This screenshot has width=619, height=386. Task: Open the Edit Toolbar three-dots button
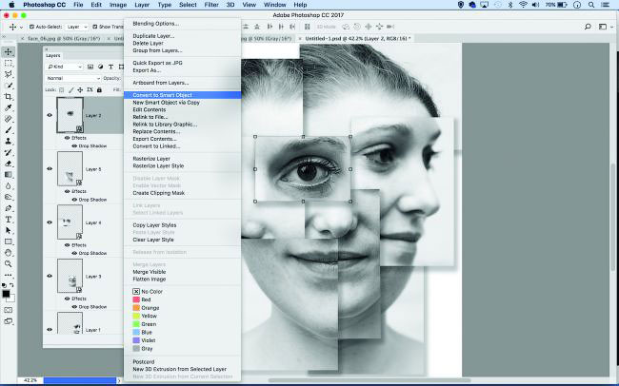coord(9,275)
